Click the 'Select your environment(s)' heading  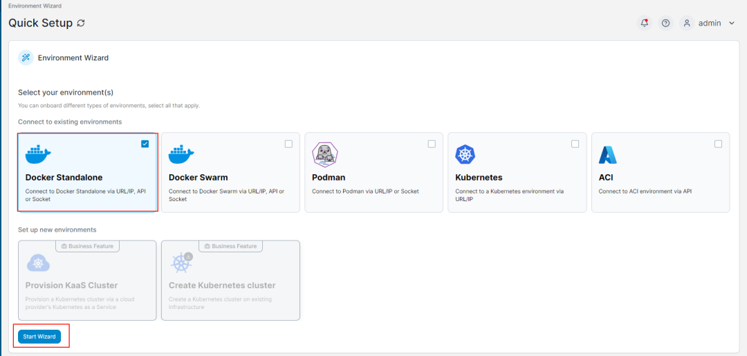(x=66, y=93)
